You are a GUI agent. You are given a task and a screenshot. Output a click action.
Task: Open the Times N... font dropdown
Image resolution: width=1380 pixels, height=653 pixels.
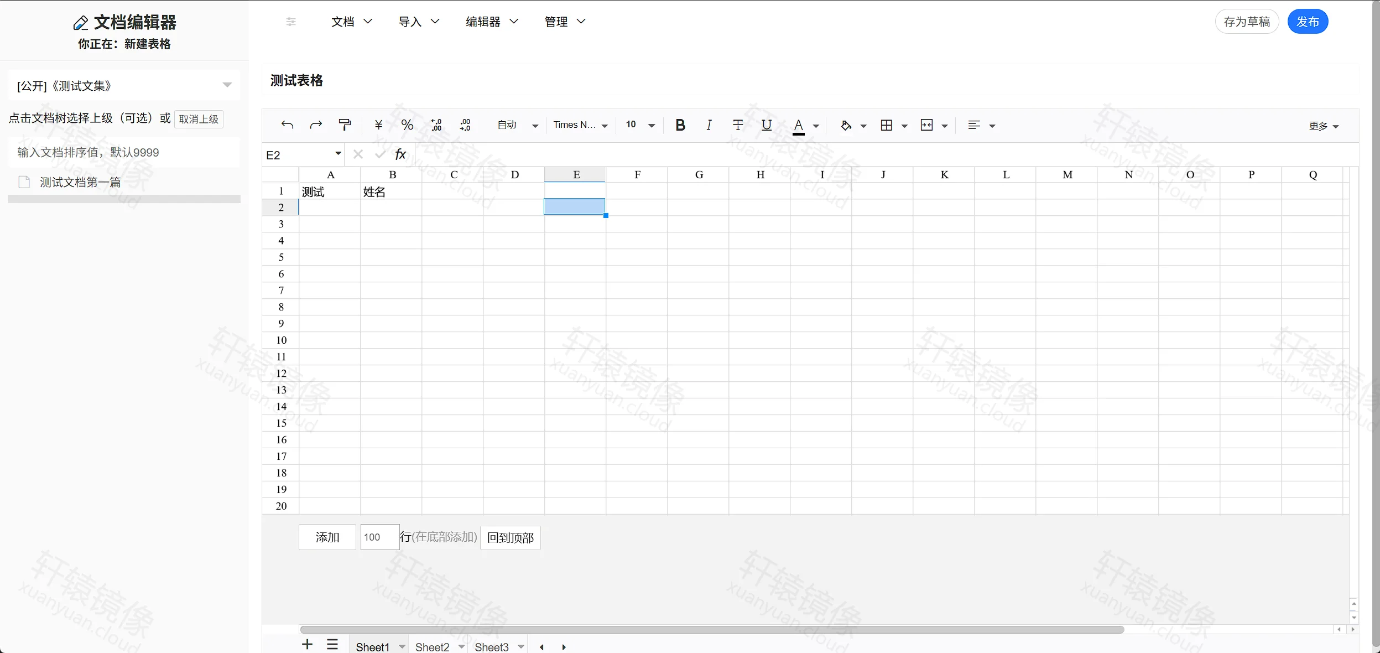581,125
